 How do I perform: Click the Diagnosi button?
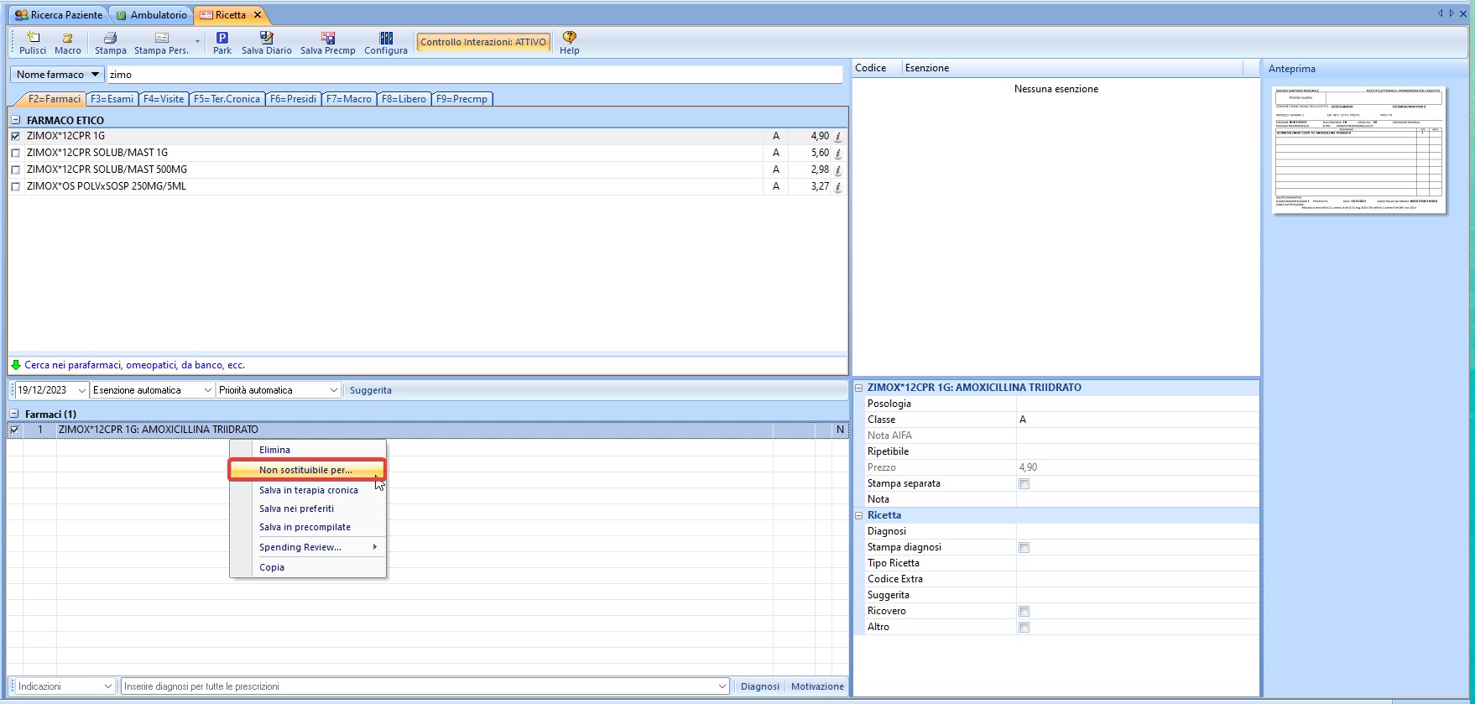coord(760,686)
